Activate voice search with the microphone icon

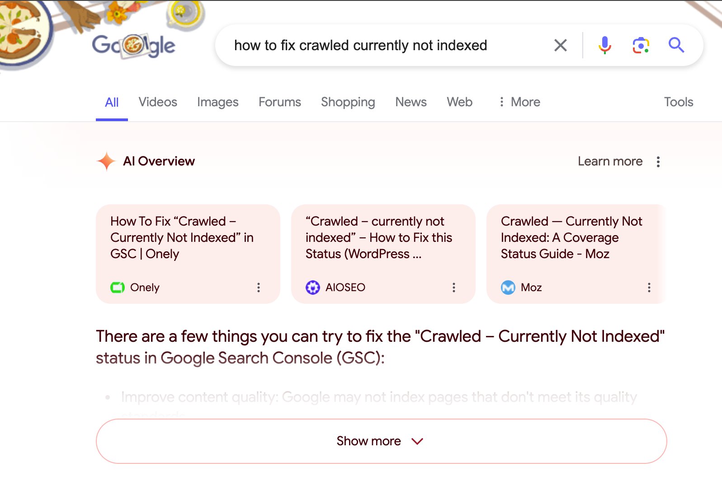(604, 45)
